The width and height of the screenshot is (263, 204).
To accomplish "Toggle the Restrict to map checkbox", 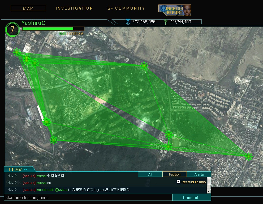I will (178, 182).
